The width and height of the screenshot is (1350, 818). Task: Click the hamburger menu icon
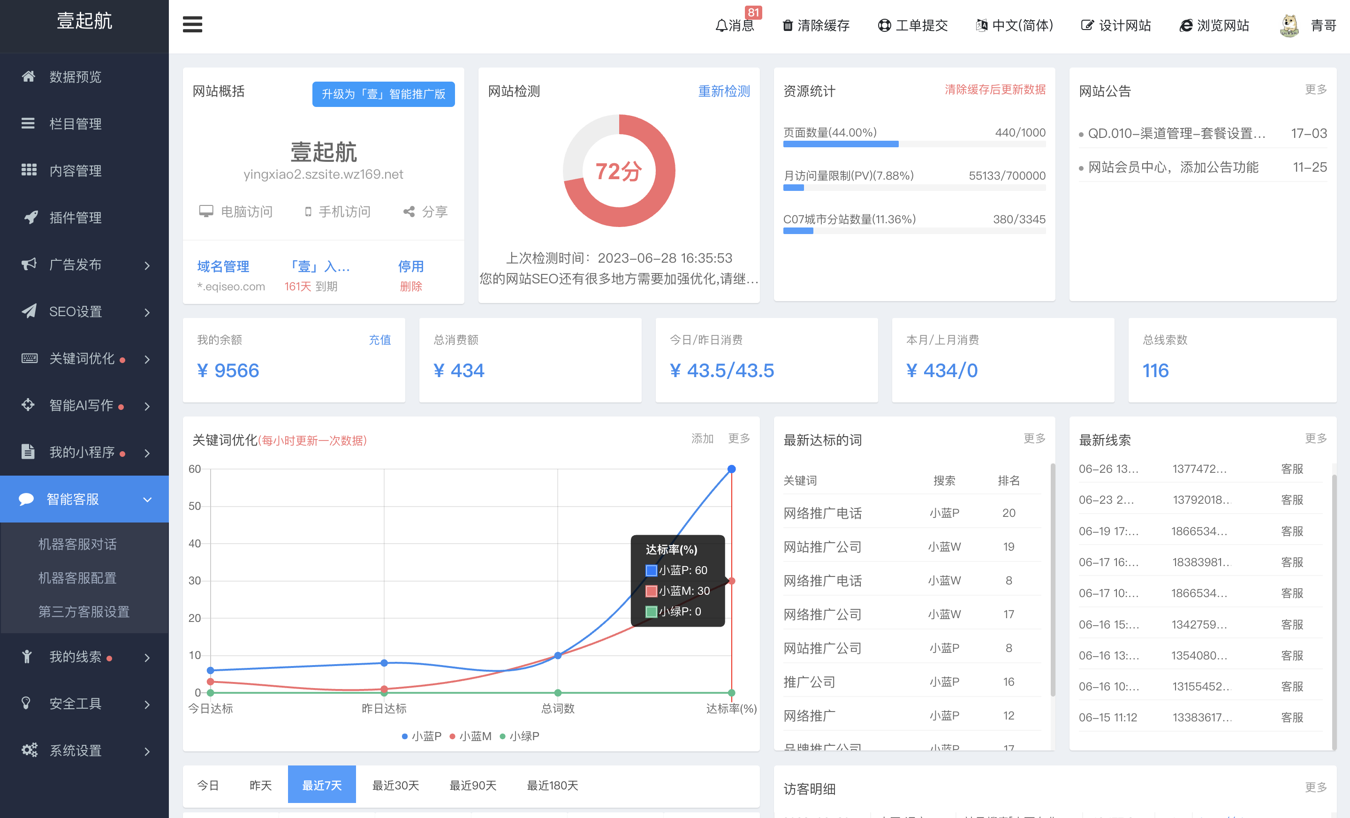pos(192,25)
